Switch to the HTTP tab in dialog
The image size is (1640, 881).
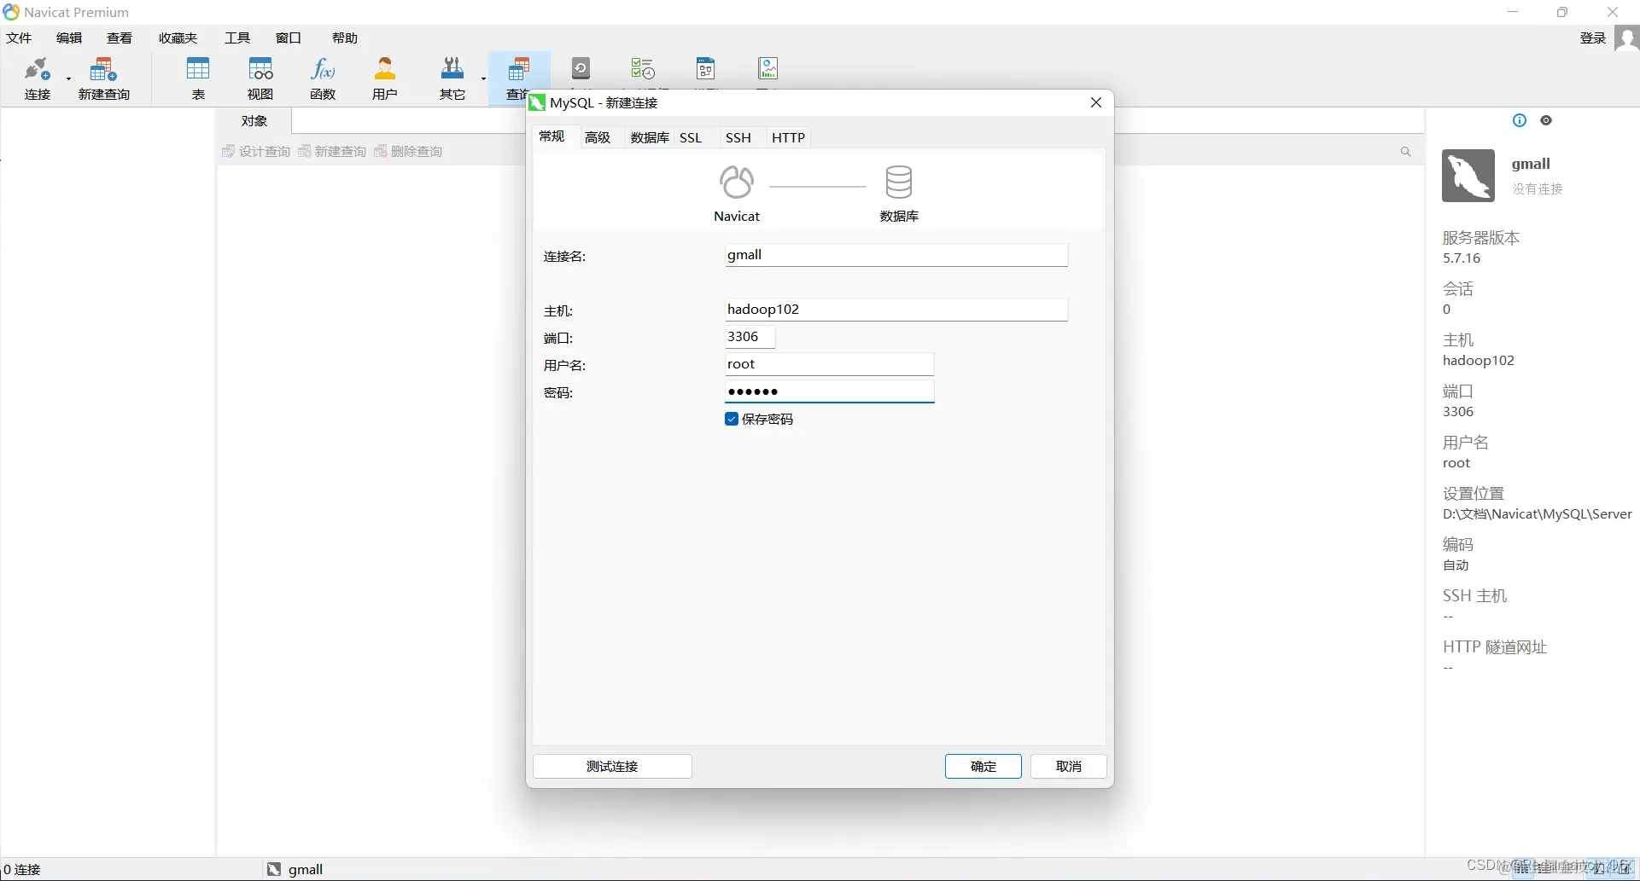789,137
